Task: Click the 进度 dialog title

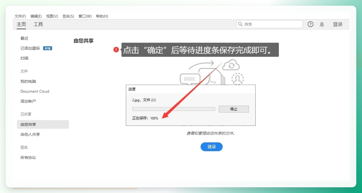Action: 132,89
